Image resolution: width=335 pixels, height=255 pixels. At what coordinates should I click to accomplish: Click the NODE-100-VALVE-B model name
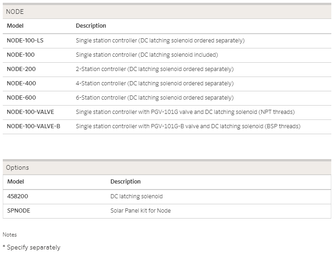point(34,126)
